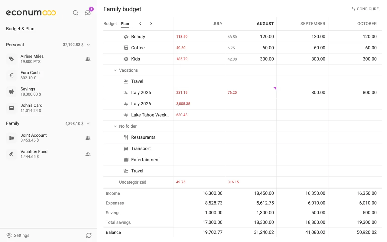Image resolution: width=387 pixels, height=242 pixels.
Task: Go to previous months arrow
Action: (140, 24)
